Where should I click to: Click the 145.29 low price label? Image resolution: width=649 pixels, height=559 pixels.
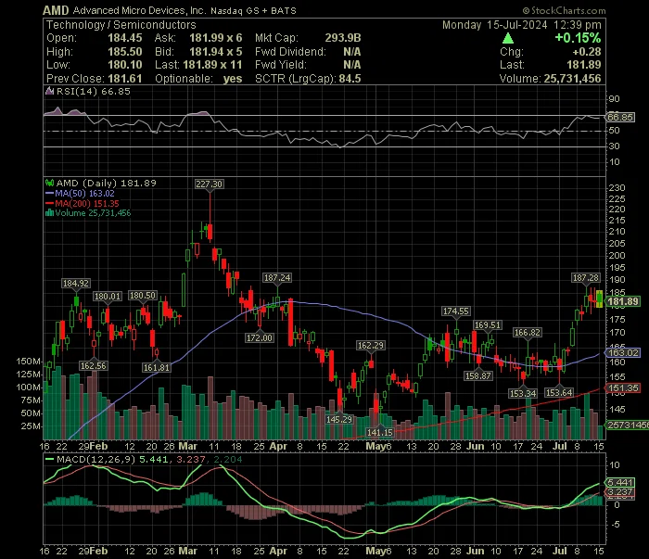(x=339, y=419)
